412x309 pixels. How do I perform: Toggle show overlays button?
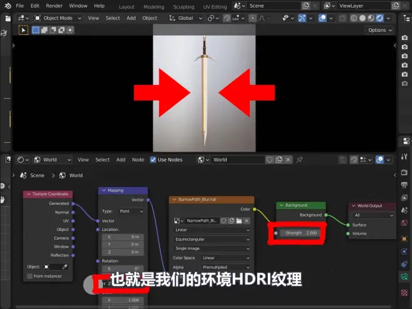322,18
